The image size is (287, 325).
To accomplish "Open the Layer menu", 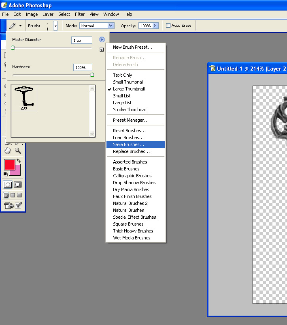I will (x=48, y=14).
